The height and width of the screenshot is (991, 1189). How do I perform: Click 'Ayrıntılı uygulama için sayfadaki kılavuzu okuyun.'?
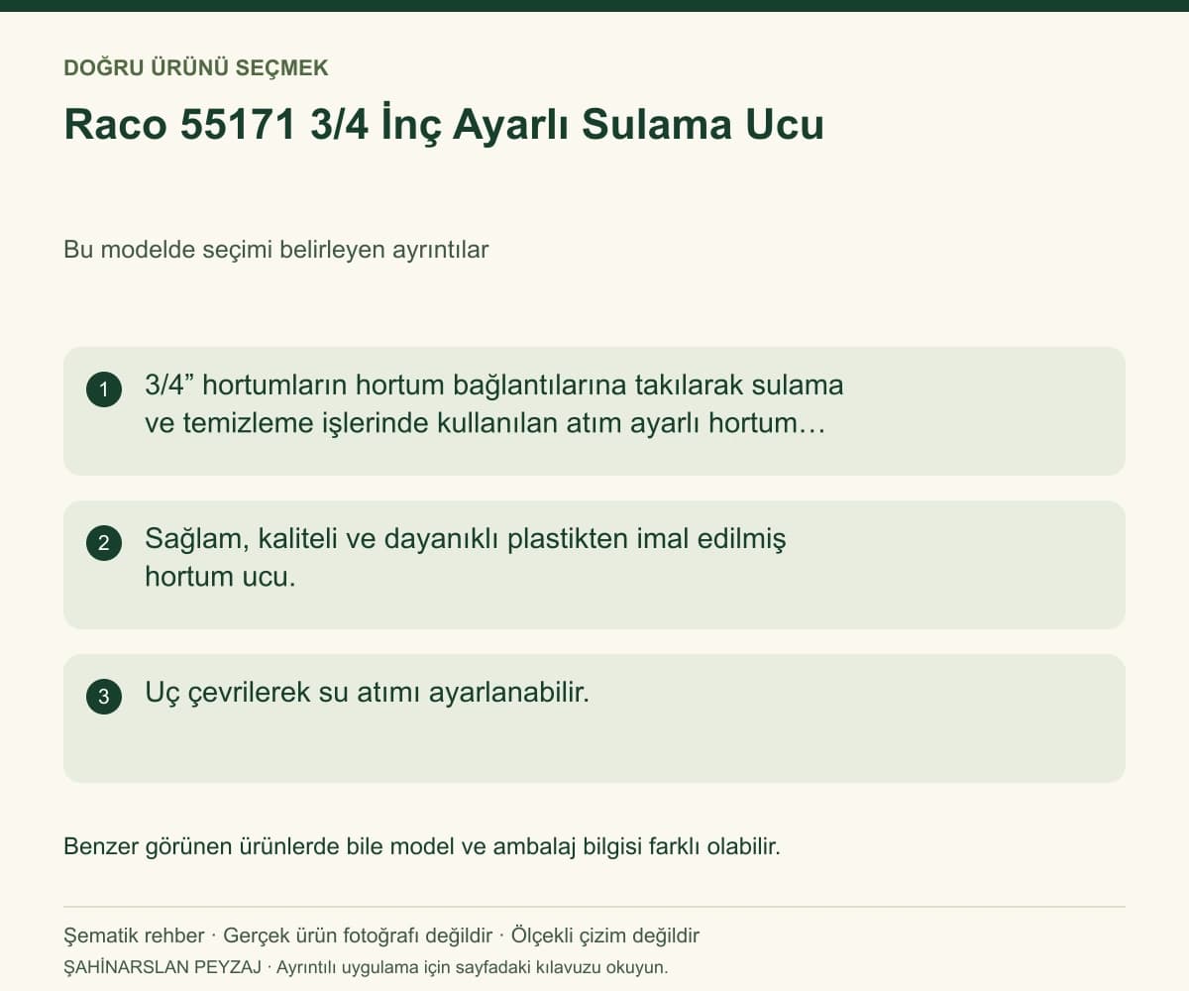[x=473, y=967]
